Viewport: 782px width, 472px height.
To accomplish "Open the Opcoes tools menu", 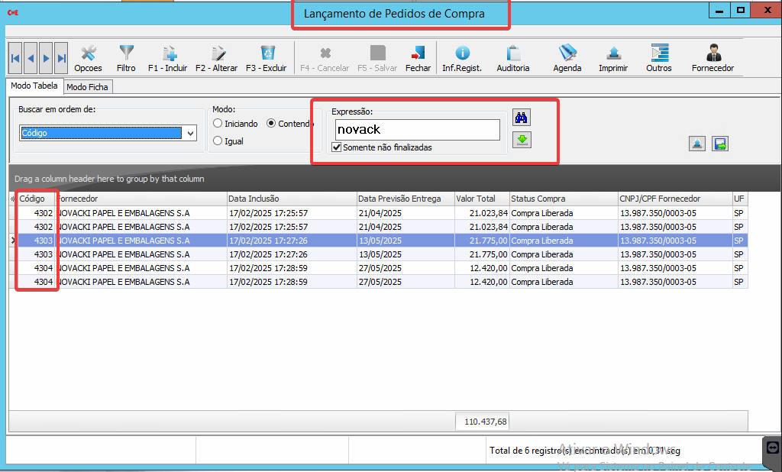I will pyautogui.click(x=89, y=54).
